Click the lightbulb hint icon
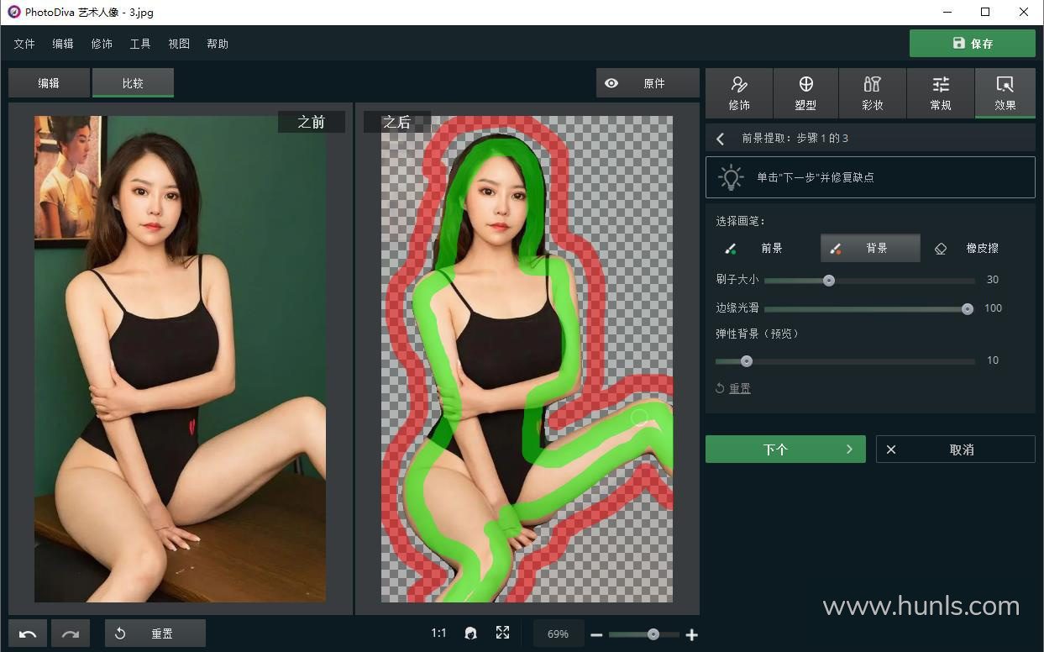The width and height of the screenshot is (1044, 652). (x=731, y=177)
